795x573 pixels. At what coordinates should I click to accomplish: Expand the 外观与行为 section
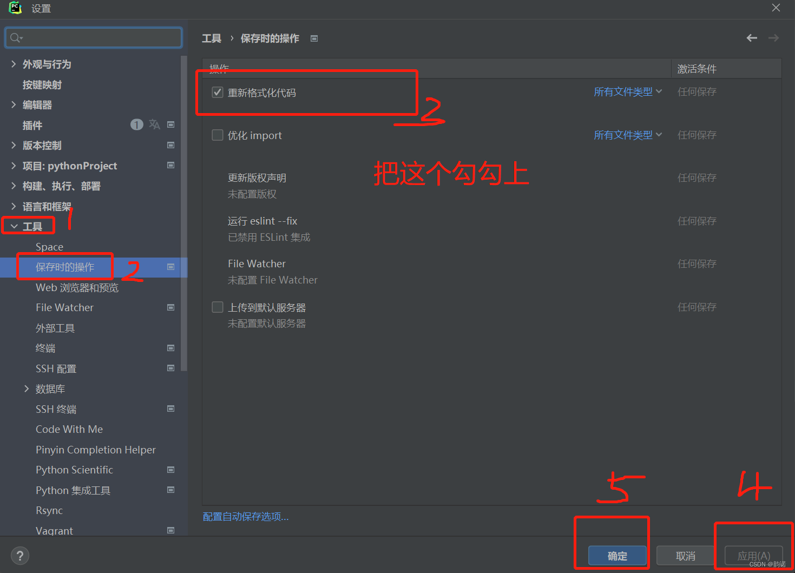[14, 64]
